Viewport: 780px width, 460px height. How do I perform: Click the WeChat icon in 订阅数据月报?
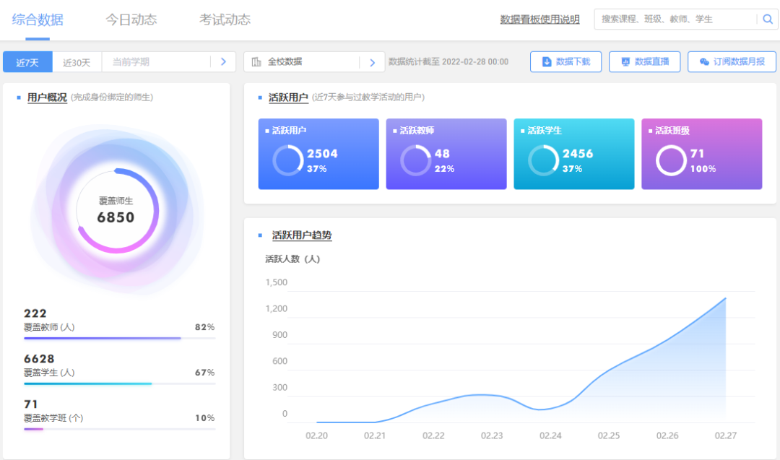pos(704,62)
